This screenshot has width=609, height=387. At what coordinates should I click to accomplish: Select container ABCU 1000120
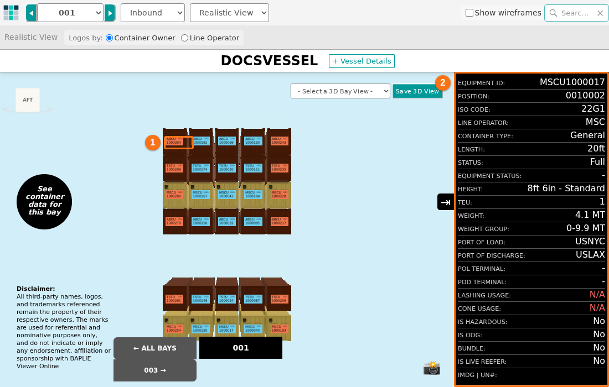tap(252, 141)
